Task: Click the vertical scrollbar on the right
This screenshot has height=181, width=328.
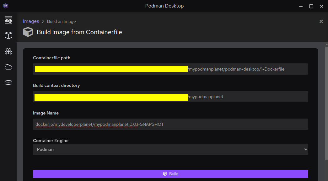Action: tap(326, 104)
